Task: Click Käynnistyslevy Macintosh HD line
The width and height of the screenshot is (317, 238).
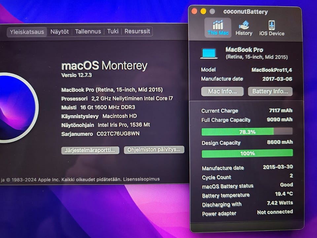Action: click(x=99, y=116)
